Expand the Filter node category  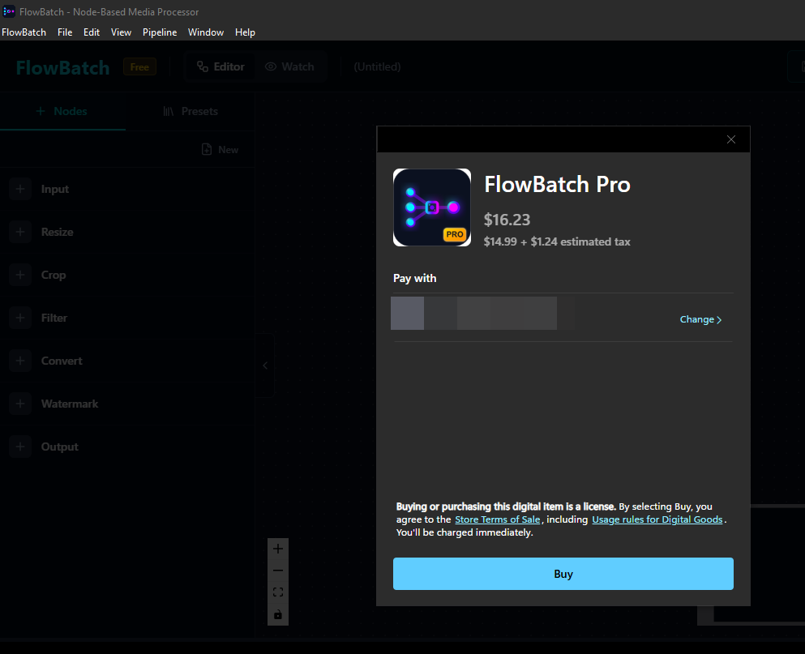coord(54,318)
